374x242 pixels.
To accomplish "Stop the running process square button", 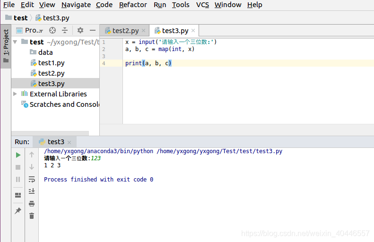I will click(18, 167).
